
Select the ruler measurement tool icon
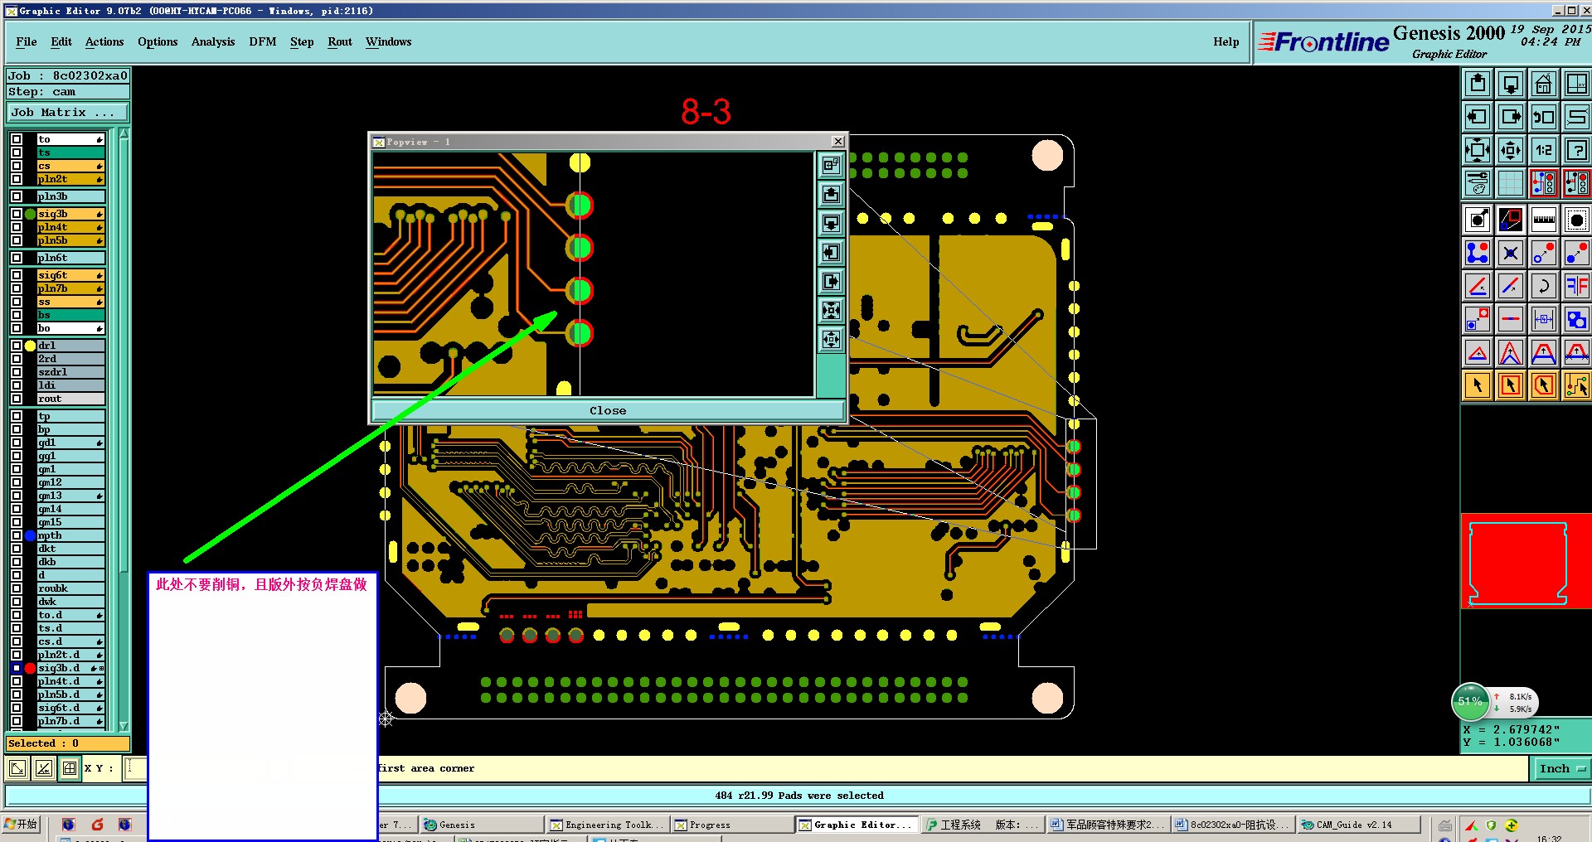tap(1543, 220)
